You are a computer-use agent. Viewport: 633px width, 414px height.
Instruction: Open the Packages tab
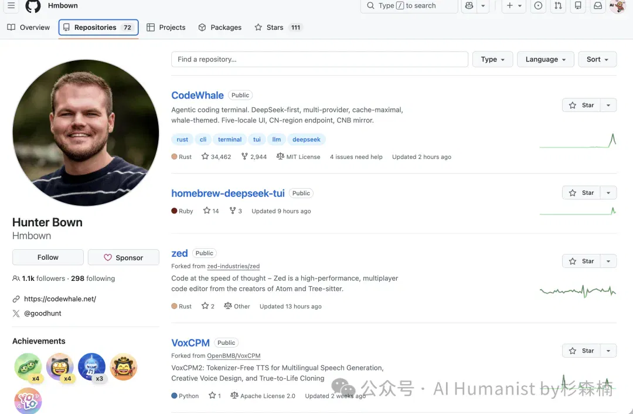pyautogui.click(x=220, y=28)
